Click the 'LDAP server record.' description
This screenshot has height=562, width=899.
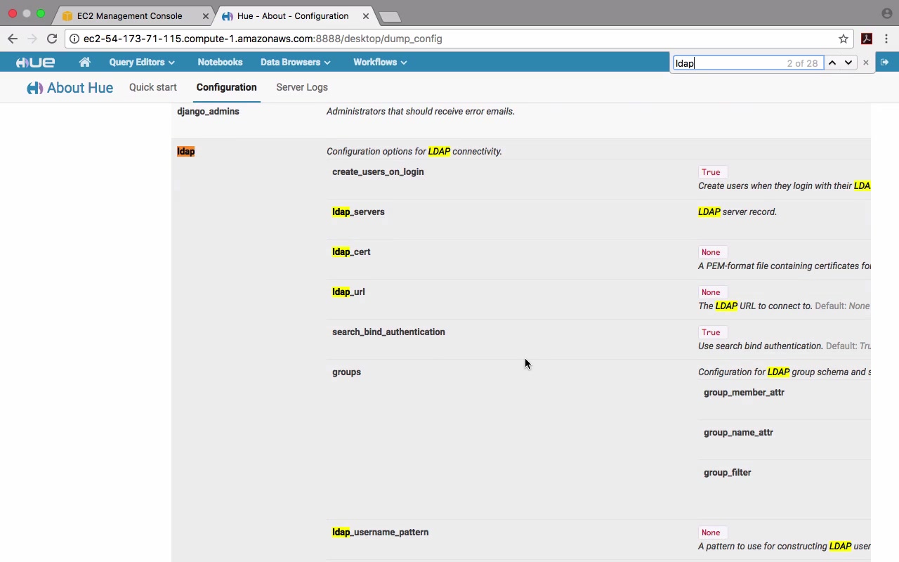(737, 211)
